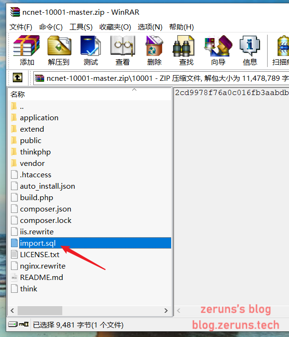Click the README.md markdown file icon

tap(14, 277)
